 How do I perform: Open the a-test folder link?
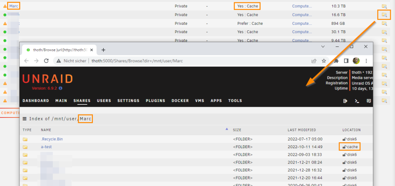tap(46, 147)
